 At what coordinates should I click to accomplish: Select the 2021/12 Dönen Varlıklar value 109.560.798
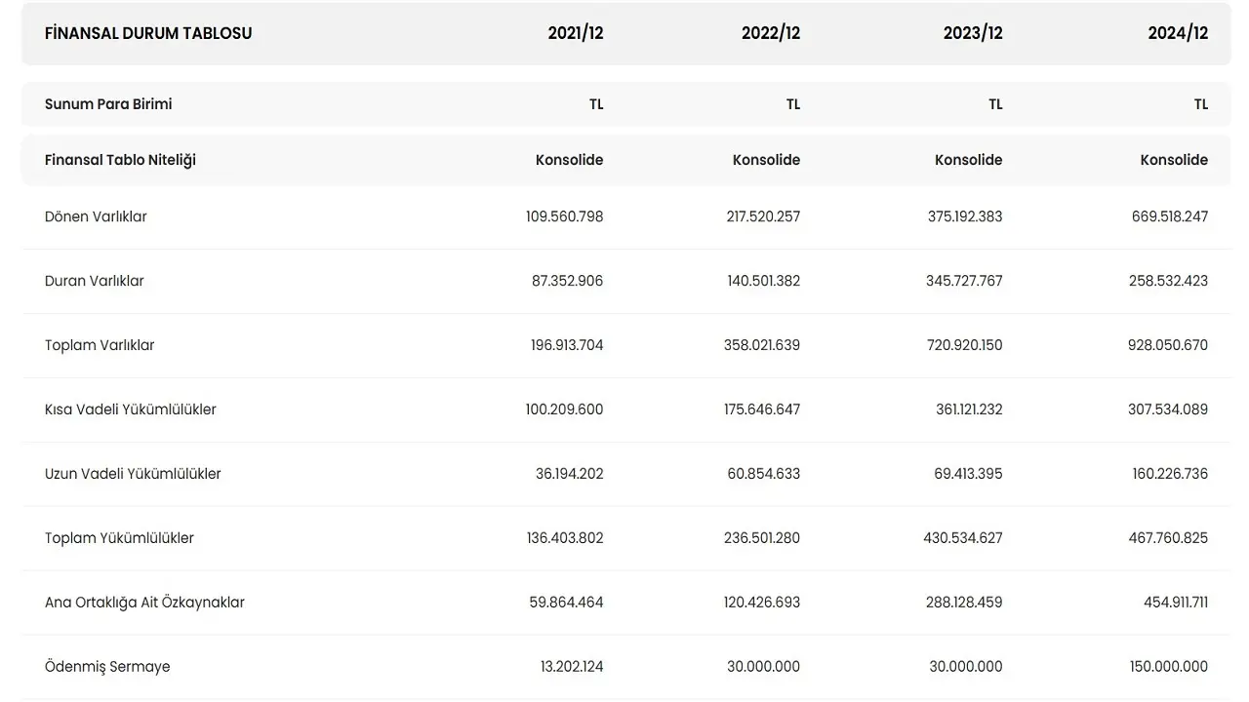click(564, 216)
